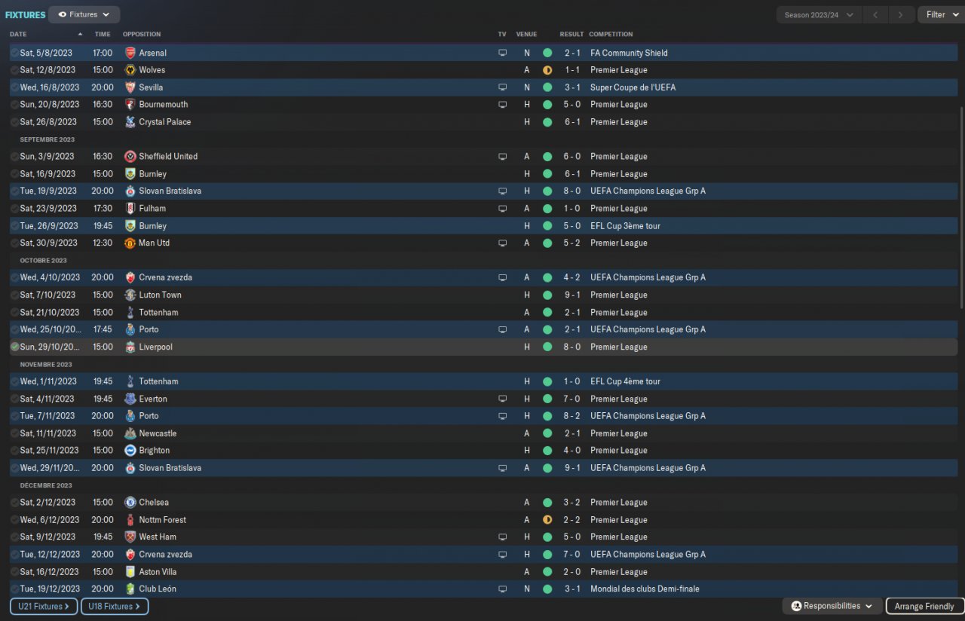Viewport: 965px width, 621px height.
Task: Toggle the checkmark on the Liverpool fixture
Action: pos(14,347)
